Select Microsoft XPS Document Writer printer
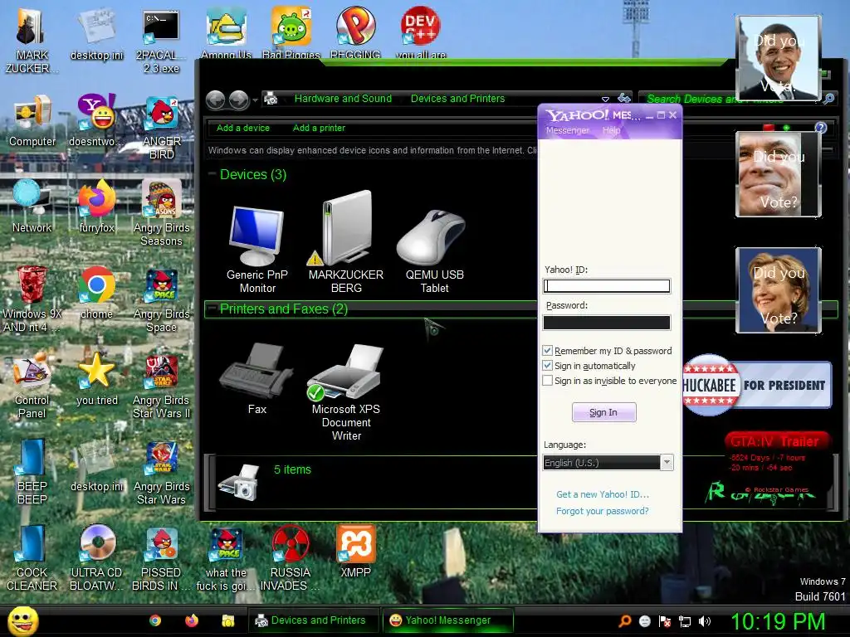Viewport: 850px width, 637px height. tap(346, 392)
